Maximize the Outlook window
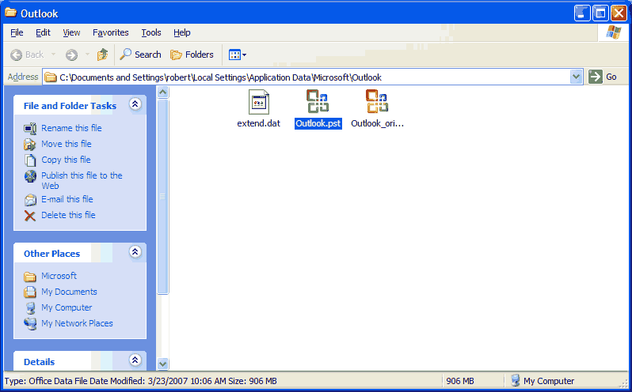 [600, 13]
